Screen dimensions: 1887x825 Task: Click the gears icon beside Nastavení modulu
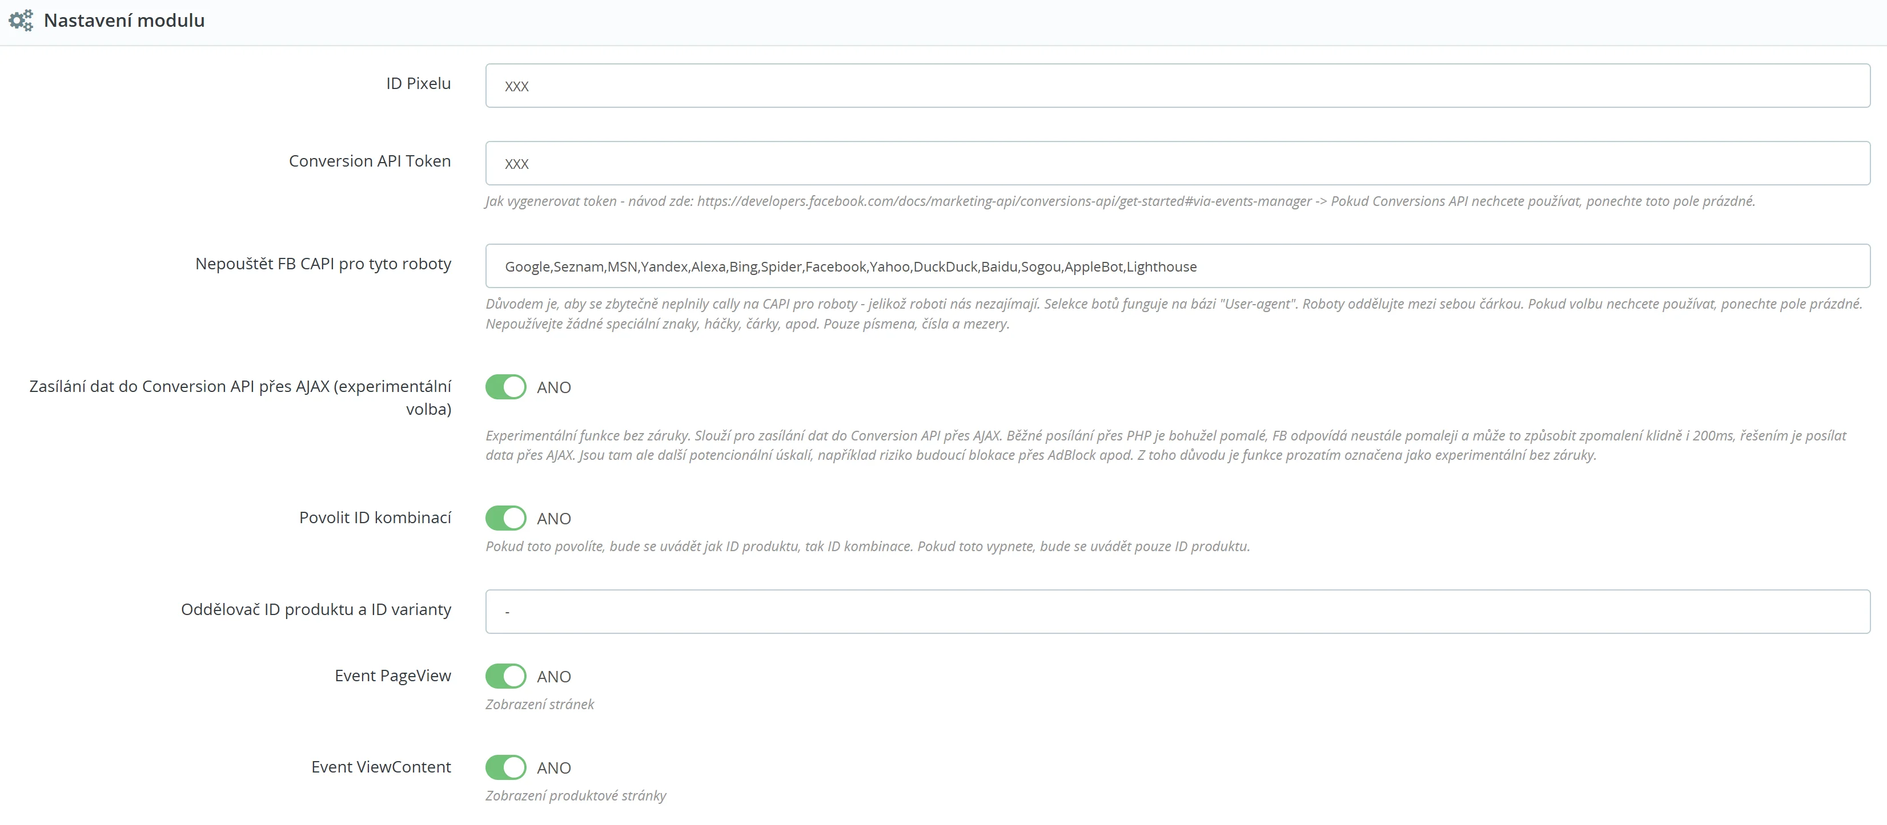click(21, 21)
